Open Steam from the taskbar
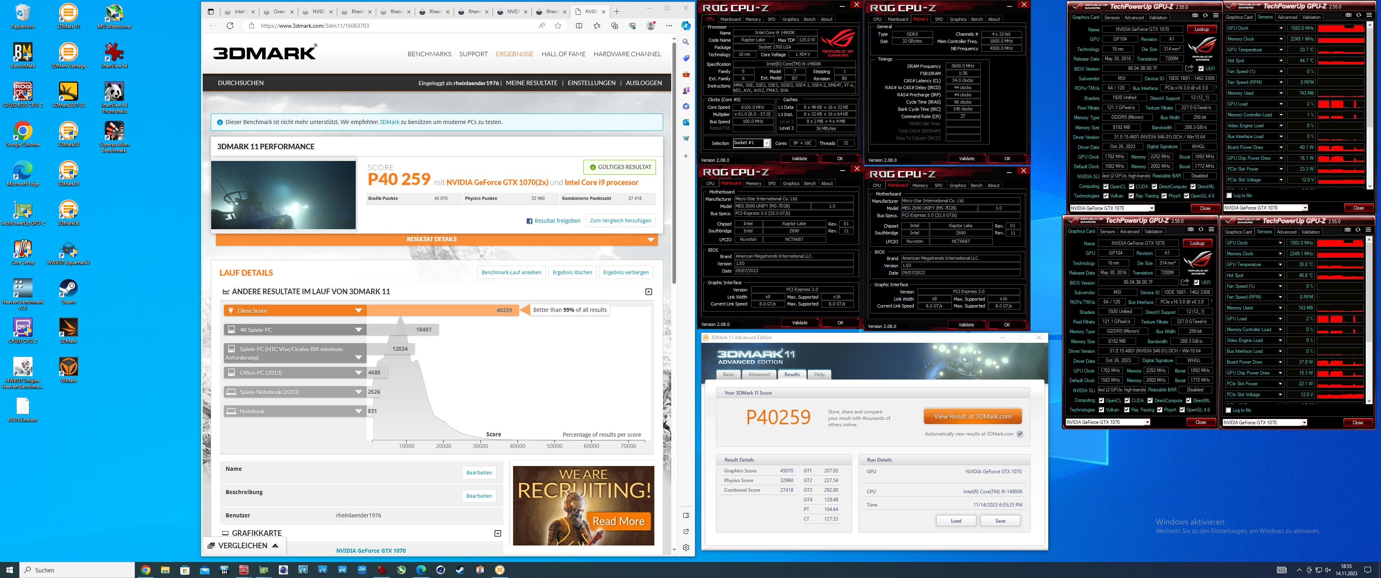Viewport: 1381px width, 578px height. tap(460, 570)
